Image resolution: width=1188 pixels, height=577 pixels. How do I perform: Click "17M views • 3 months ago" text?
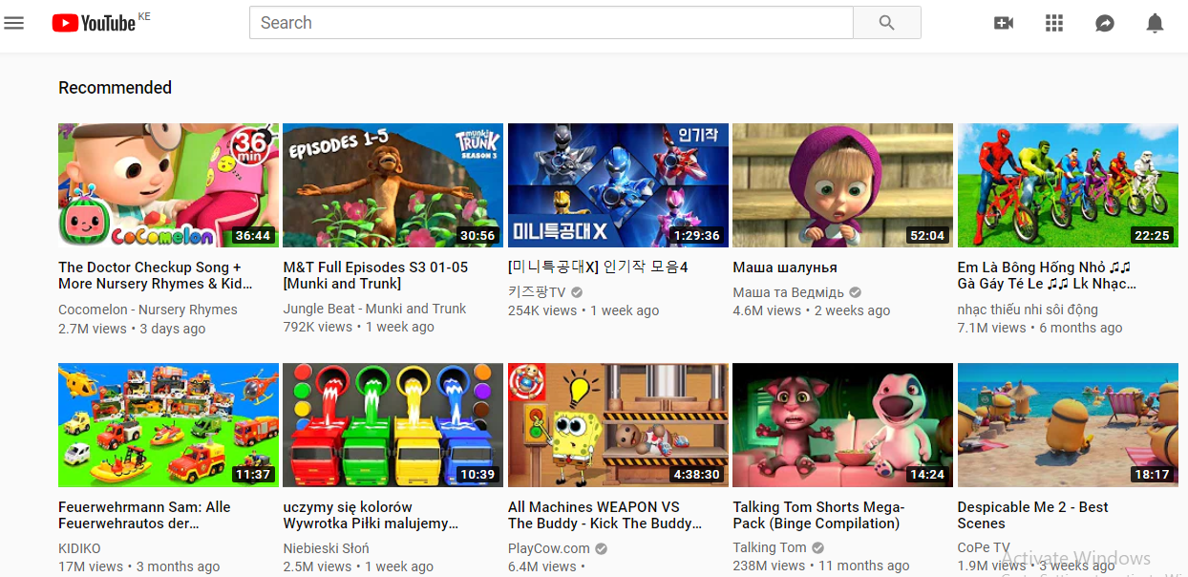[139, 566]
